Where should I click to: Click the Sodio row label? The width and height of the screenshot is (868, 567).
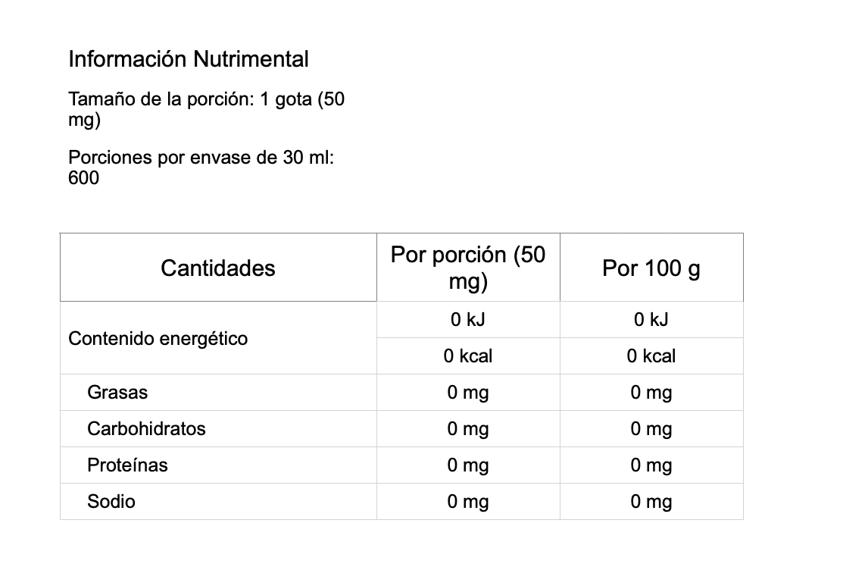[x=111, y=502]
